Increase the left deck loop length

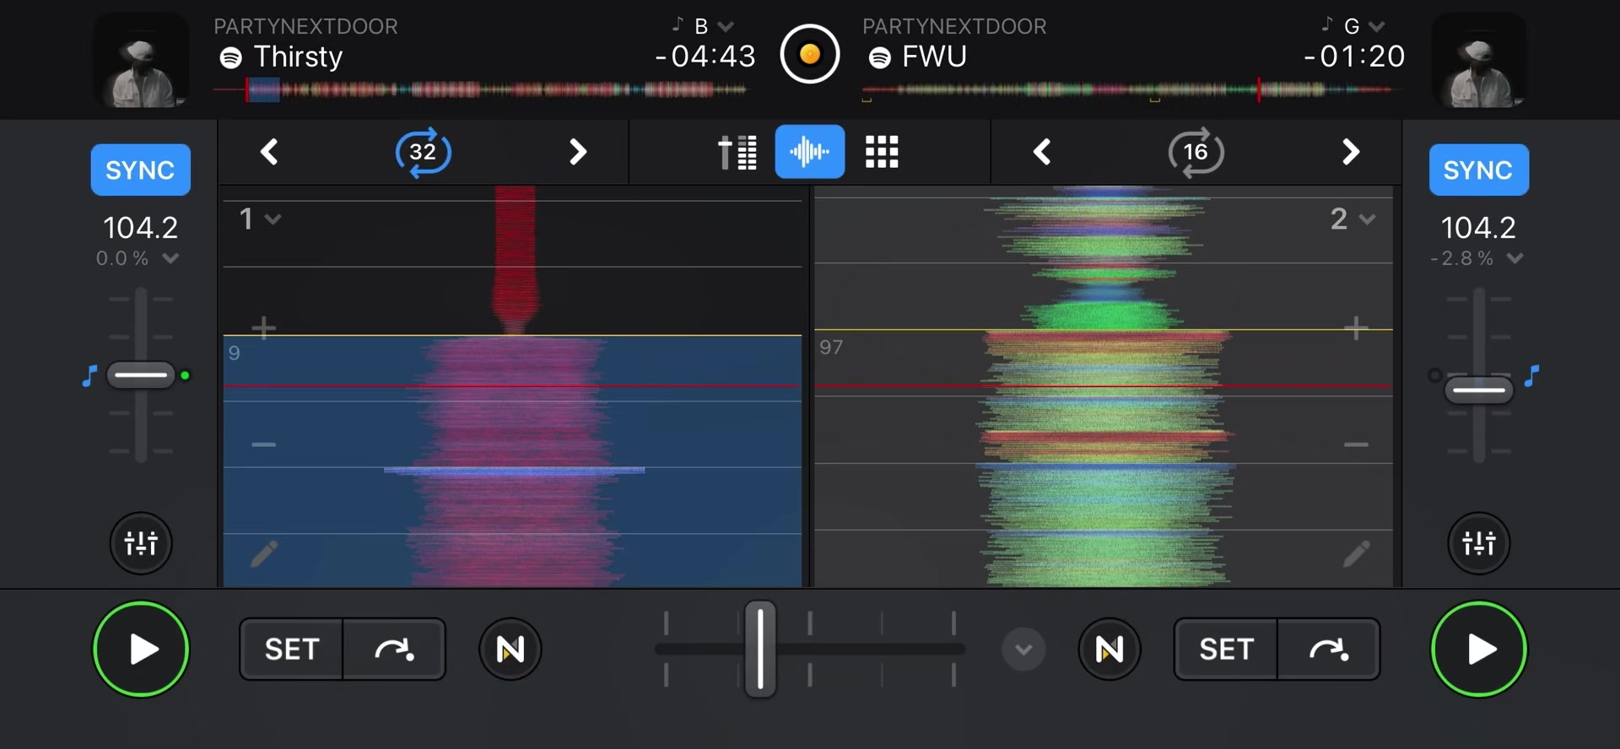577,152
